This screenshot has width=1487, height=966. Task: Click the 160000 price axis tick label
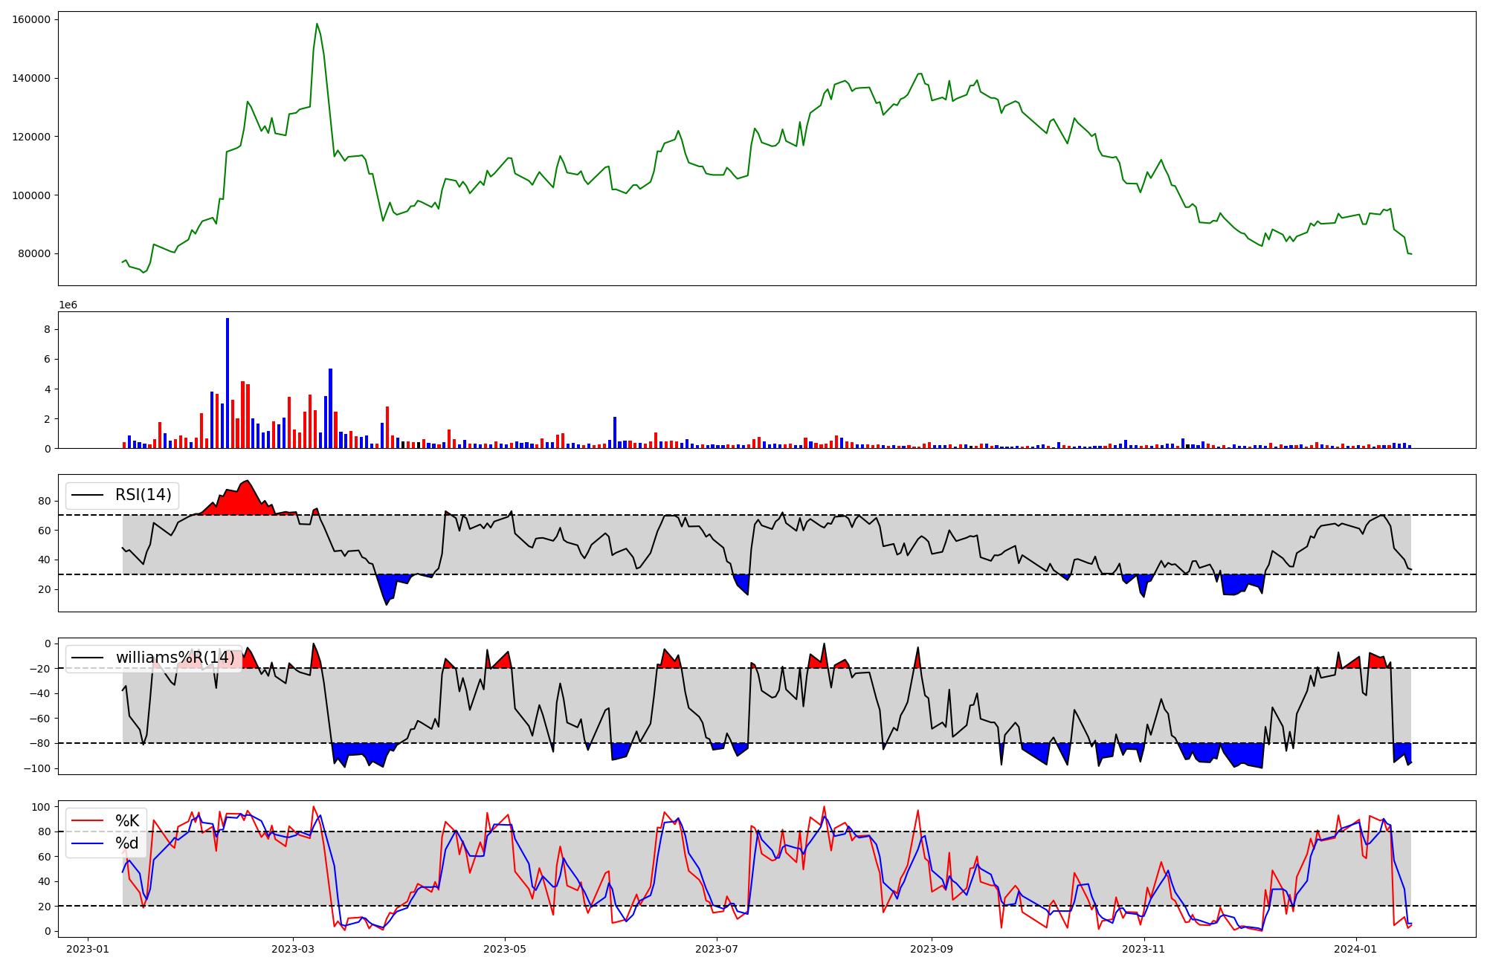[x=31, y=19]
